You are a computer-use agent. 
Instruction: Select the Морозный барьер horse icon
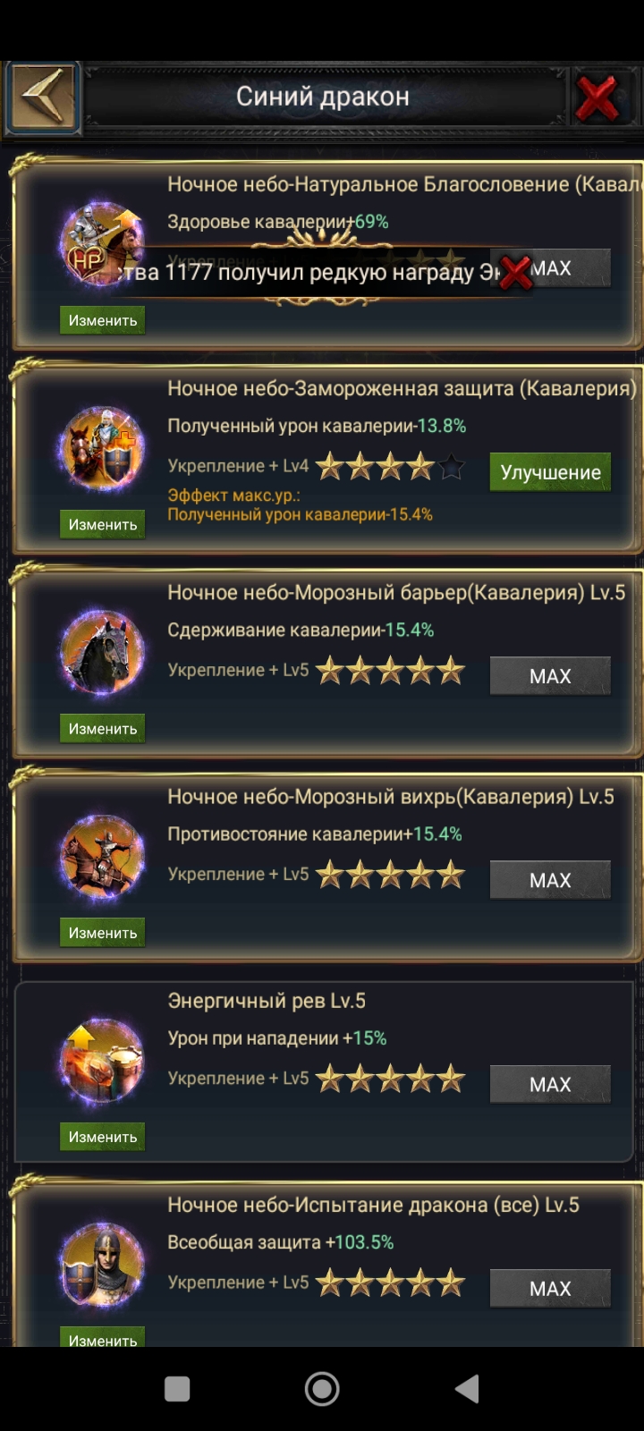point(102,654)
